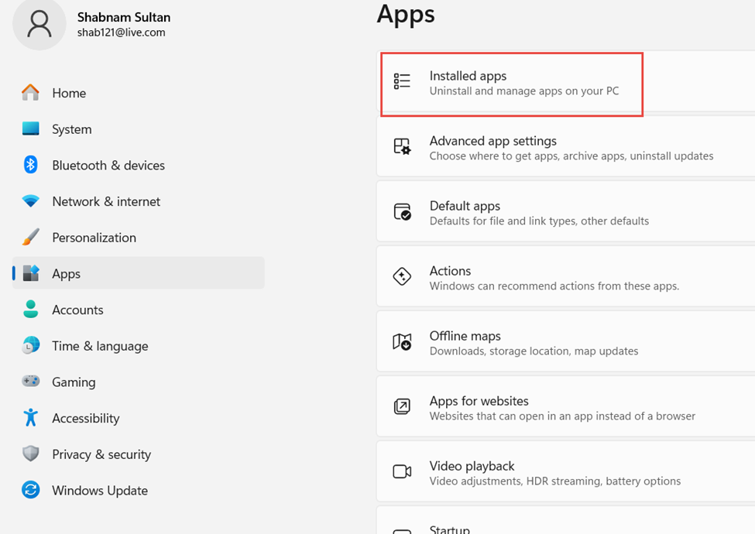Open Default apps settings

pyautogui.click(x=566, y=211)
